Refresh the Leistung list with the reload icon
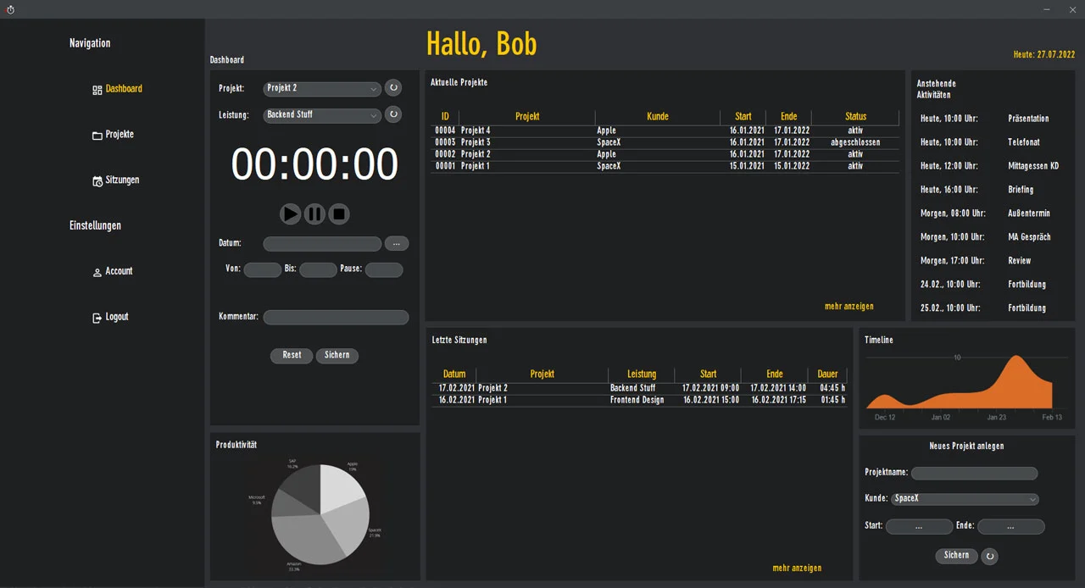 (x=392, y=114)
